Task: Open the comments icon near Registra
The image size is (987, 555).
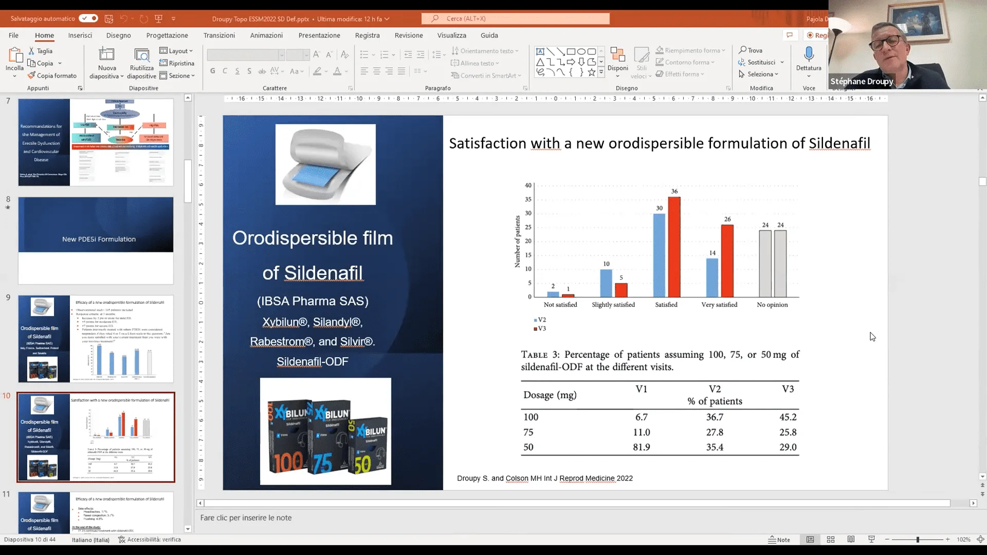Action: tap(790, 35)
